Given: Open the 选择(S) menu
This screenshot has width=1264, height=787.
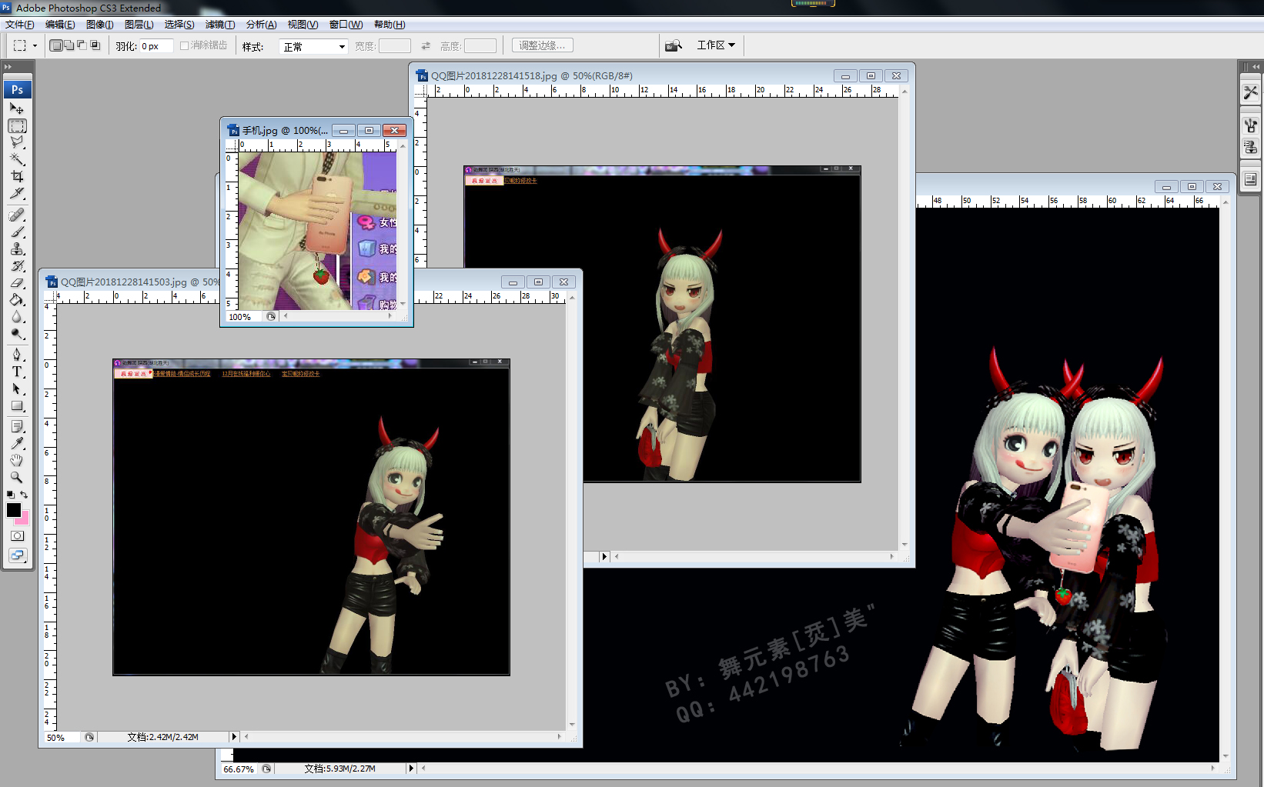Looking at the screenshot, I should click(179, 25).
